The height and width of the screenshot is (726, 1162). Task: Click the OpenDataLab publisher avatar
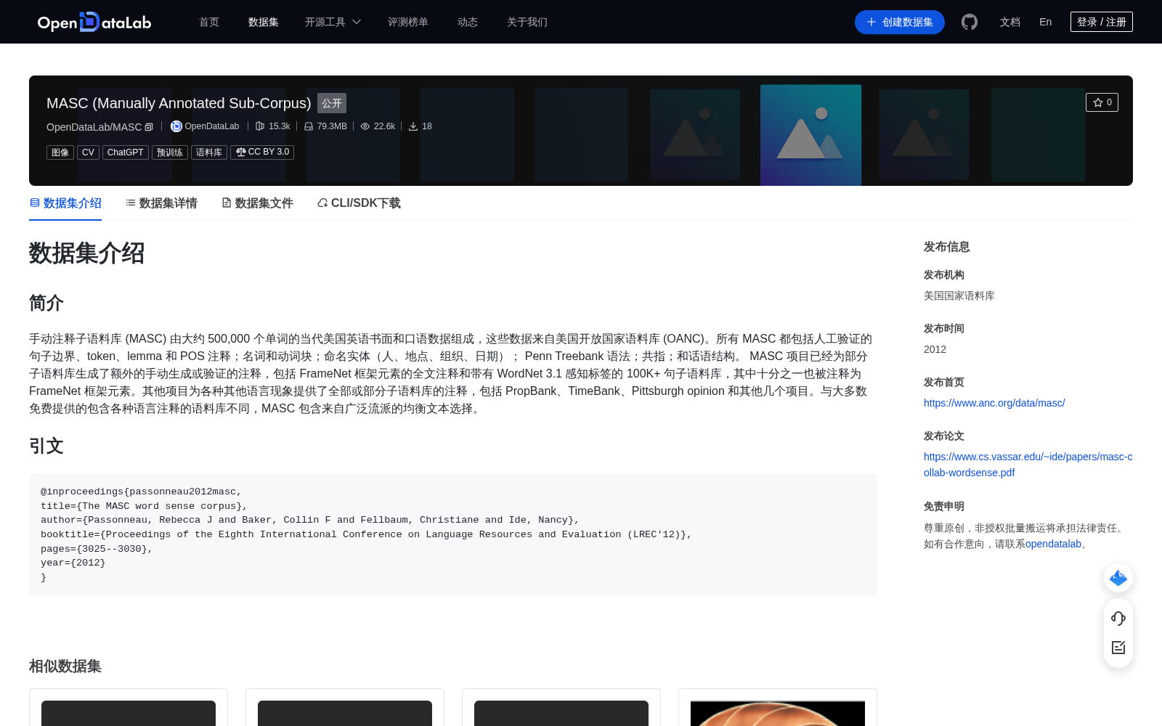(x=176, y=126)
